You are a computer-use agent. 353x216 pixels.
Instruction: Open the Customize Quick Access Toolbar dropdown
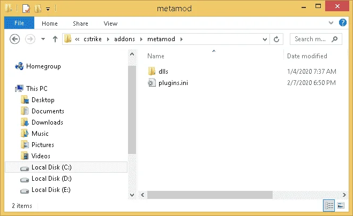pos(48,9)
